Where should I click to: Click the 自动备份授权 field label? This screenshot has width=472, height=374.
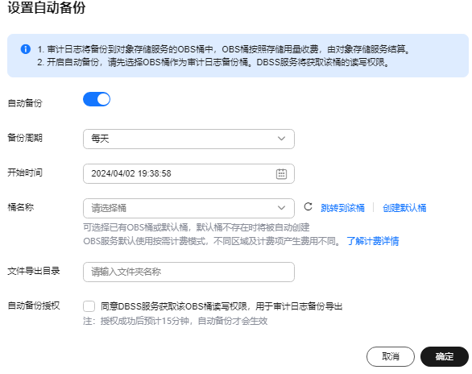tap(34, 305)
